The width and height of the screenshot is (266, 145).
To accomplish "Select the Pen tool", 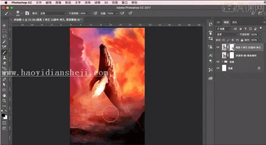I will coord(4,79).
